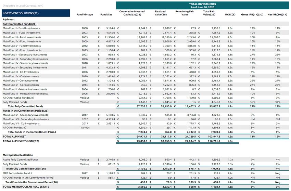Click the Net IRR(10)(17) column header
Viewport: 291px width, 191px height.
pyautogui.click(x=277, y=14)
